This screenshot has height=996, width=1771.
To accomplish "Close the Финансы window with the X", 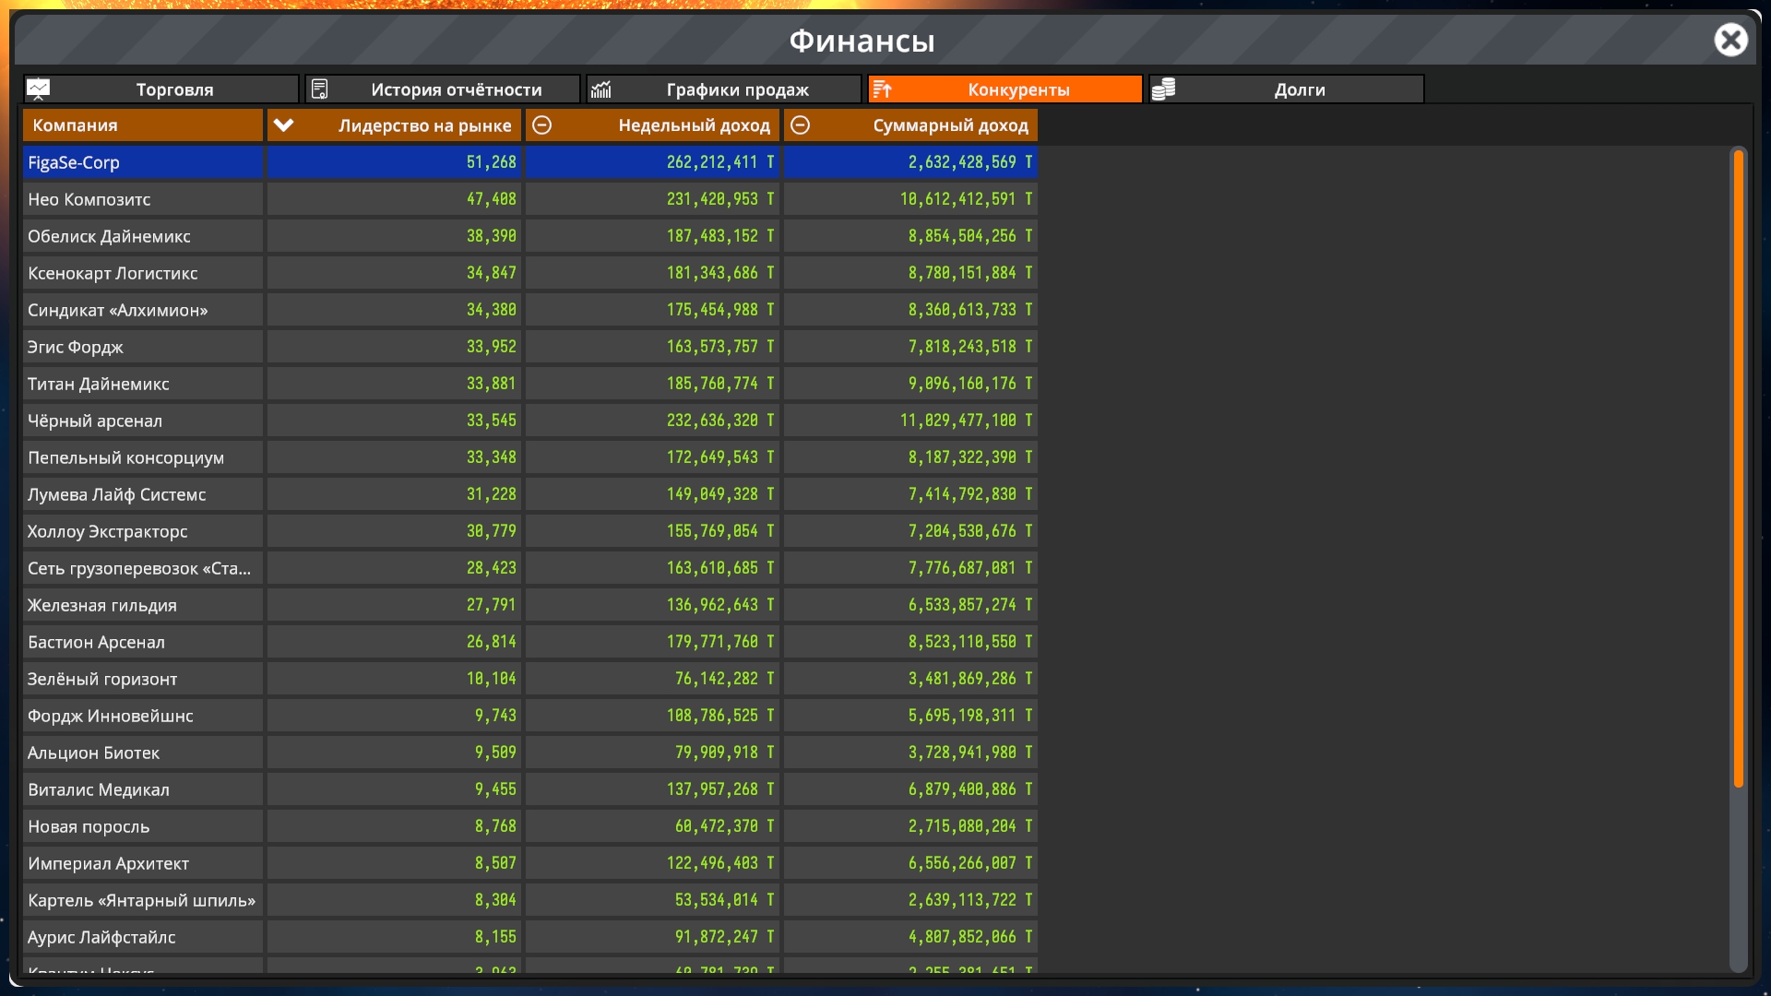I will coord(1730,40).
